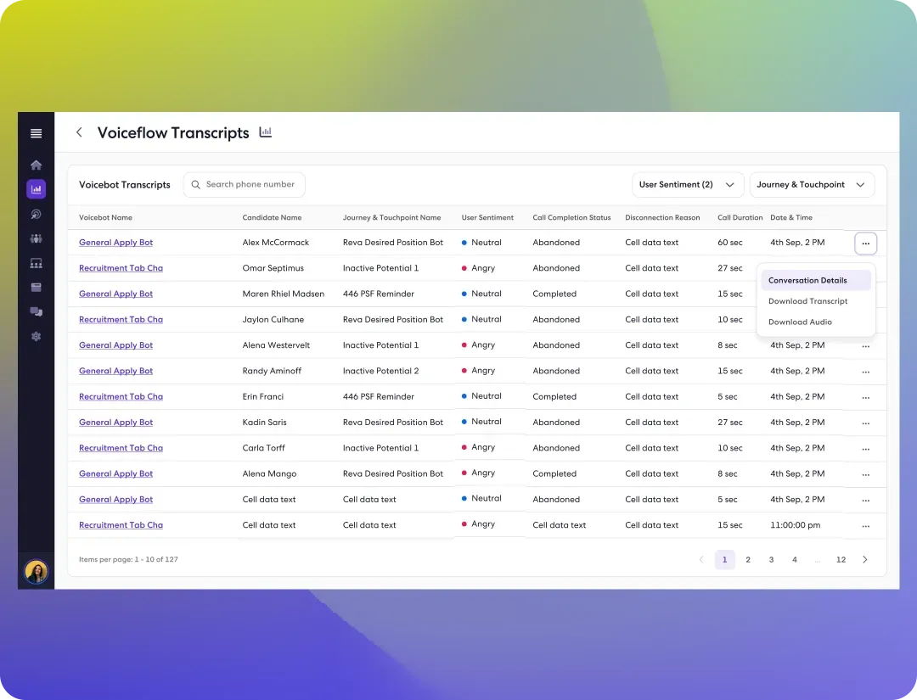
Task: Click the Candidate Name column header
Action: [x=272, y=217]
